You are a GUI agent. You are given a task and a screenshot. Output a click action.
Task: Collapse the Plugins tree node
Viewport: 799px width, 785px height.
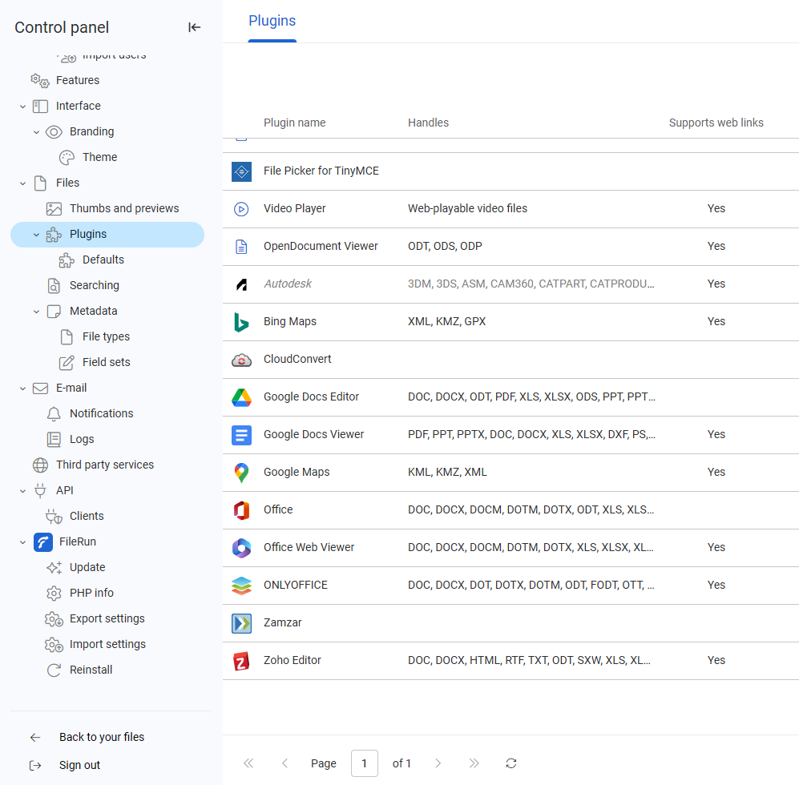click(x=36, y=235)
